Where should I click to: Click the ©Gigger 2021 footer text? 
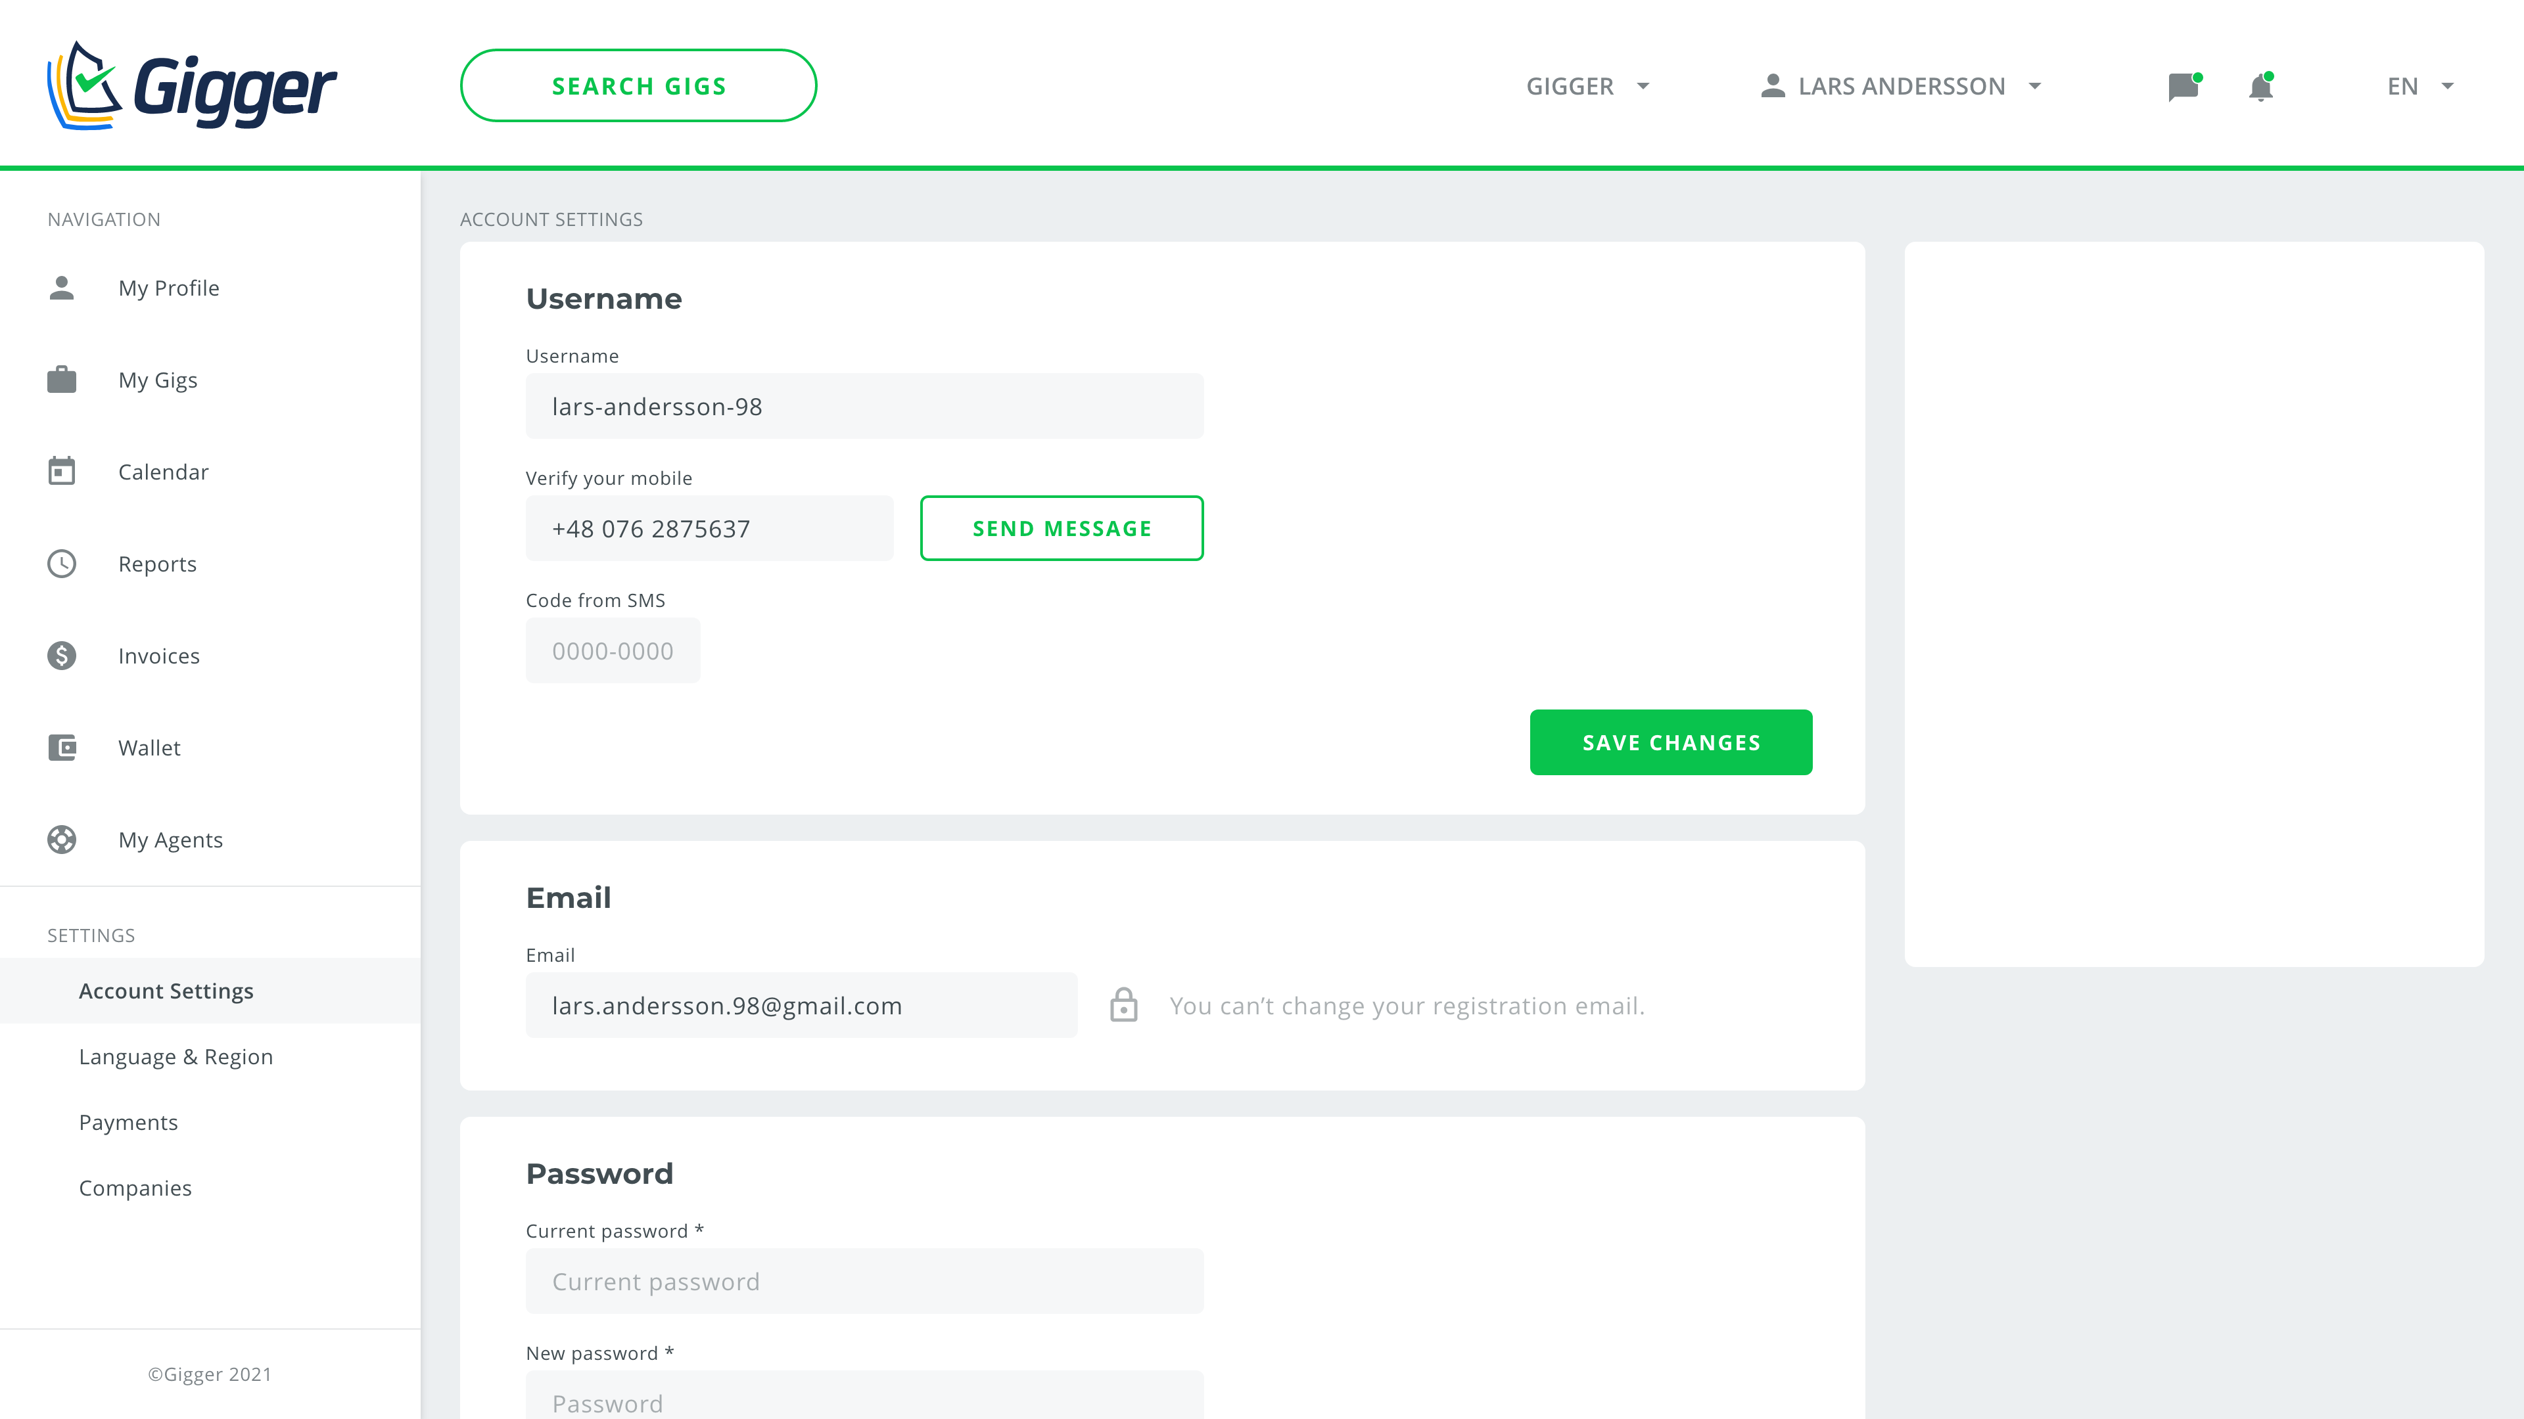[x=210, y=1374]
